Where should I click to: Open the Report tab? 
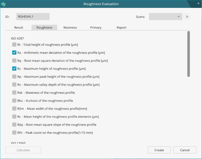point(121,27)
